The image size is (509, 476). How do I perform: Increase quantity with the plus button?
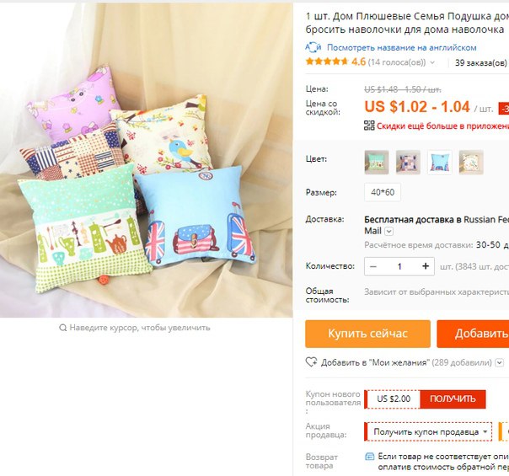[426, 266]
